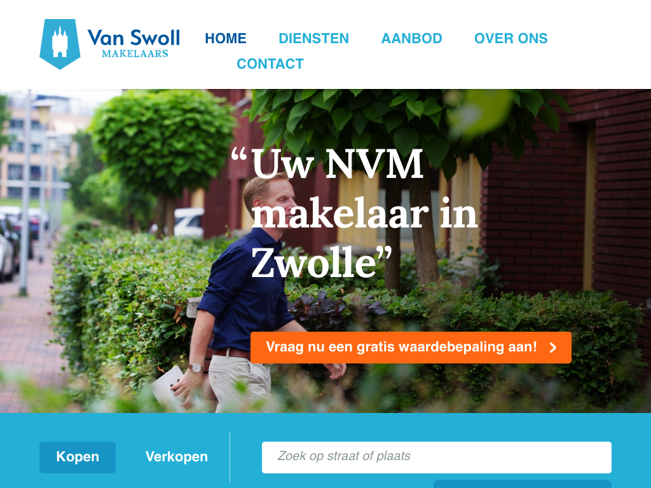This screenshot has height=488, width=651.
Task: Click the MAKELAARS subtitle under the logo
Action: click(x=135, y=53)
